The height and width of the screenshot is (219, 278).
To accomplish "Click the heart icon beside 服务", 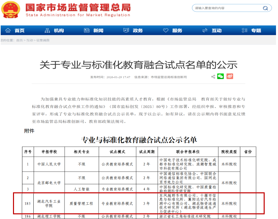I will 166,31.
